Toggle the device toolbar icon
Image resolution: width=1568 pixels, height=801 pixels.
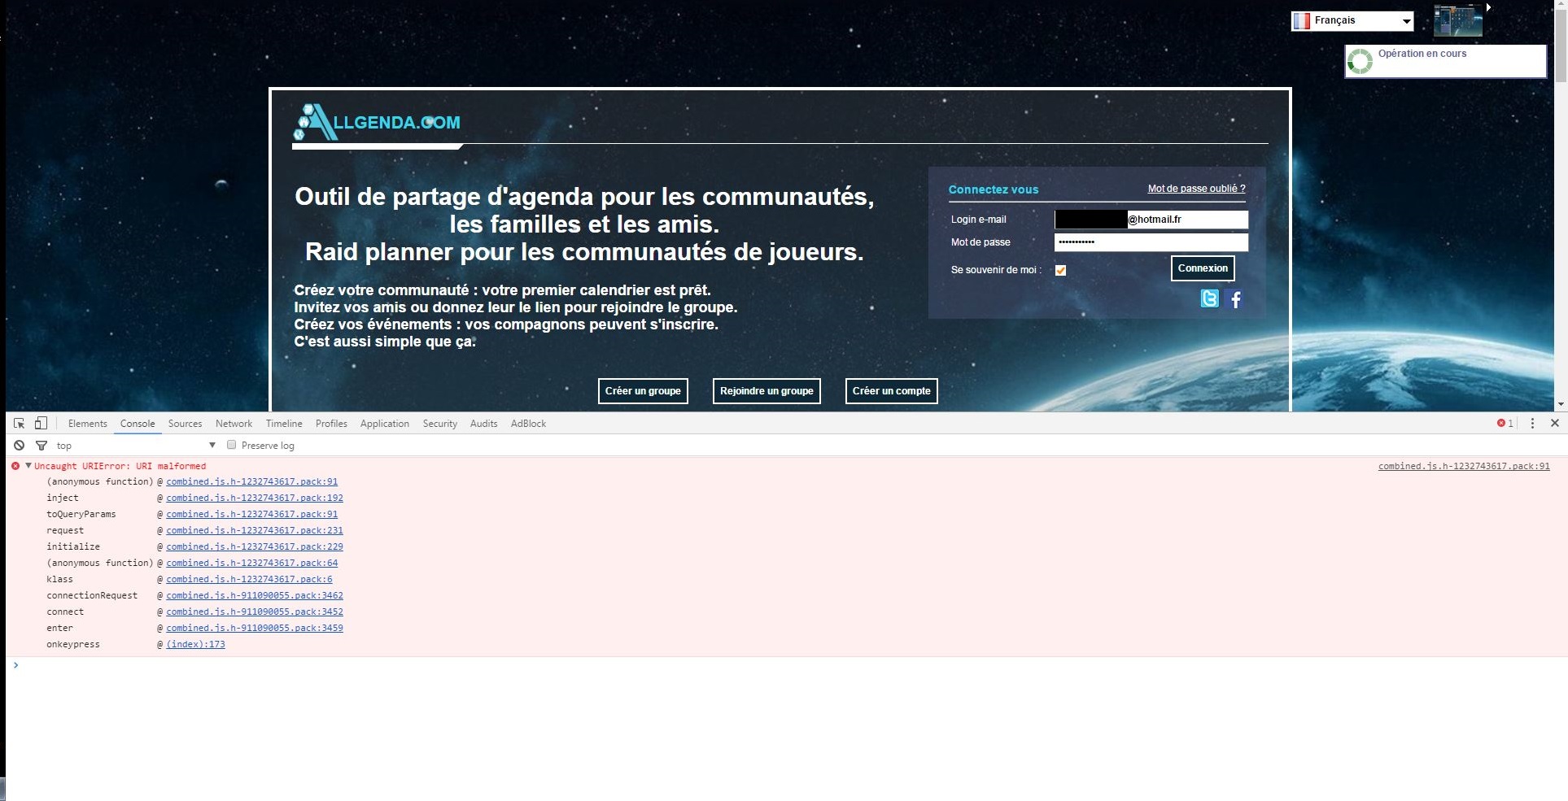pyautogui.click(x=41, y=423)
